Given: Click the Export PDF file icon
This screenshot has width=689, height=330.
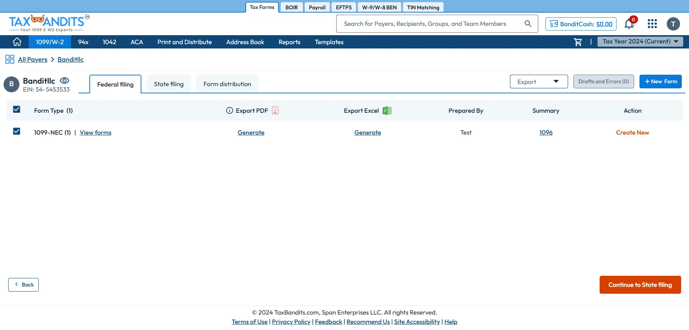Looking at the screenshot, I should (275, 111).
